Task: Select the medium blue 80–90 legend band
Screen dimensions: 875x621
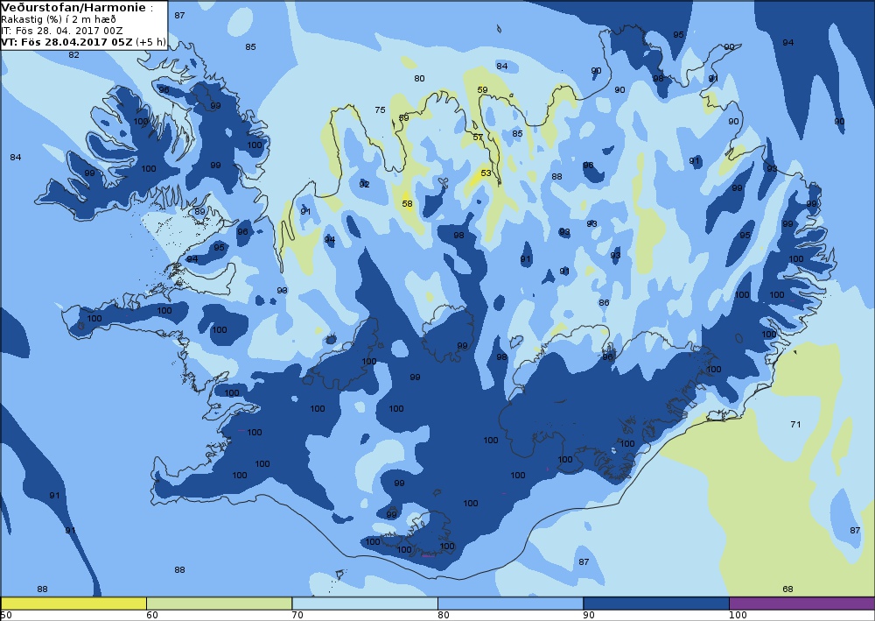Action: click(511, 603)
